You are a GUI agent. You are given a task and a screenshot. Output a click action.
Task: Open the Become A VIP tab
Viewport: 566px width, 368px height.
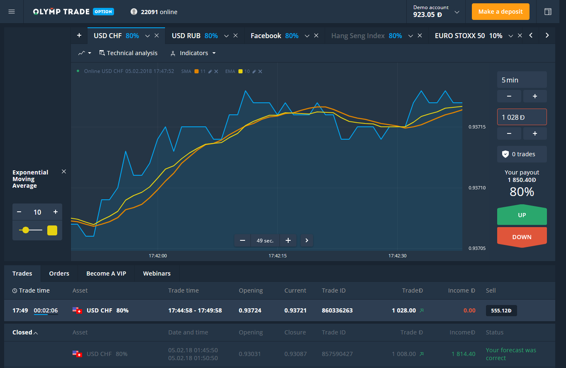(106, 274)
